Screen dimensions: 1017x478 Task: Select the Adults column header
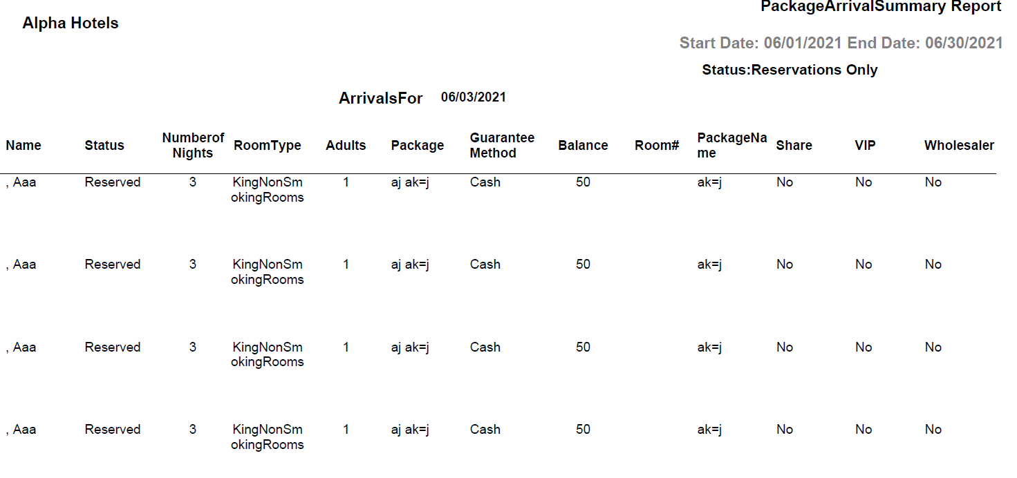click(346, 146)
